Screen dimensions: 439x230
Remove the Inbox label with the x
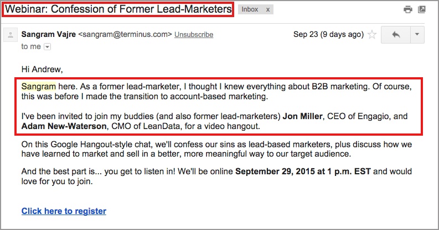pos(268,9)
